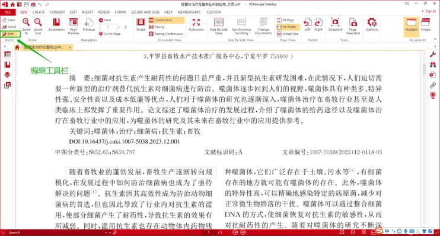This screenshot has height=236, width=440.
Task: Open the CONVERT ribbon tab
Action: 58,12
